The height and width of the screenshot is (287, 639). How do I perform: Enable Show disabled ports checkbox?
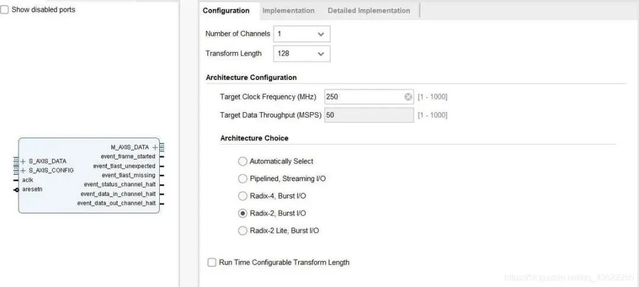click(x=5, y=10)
